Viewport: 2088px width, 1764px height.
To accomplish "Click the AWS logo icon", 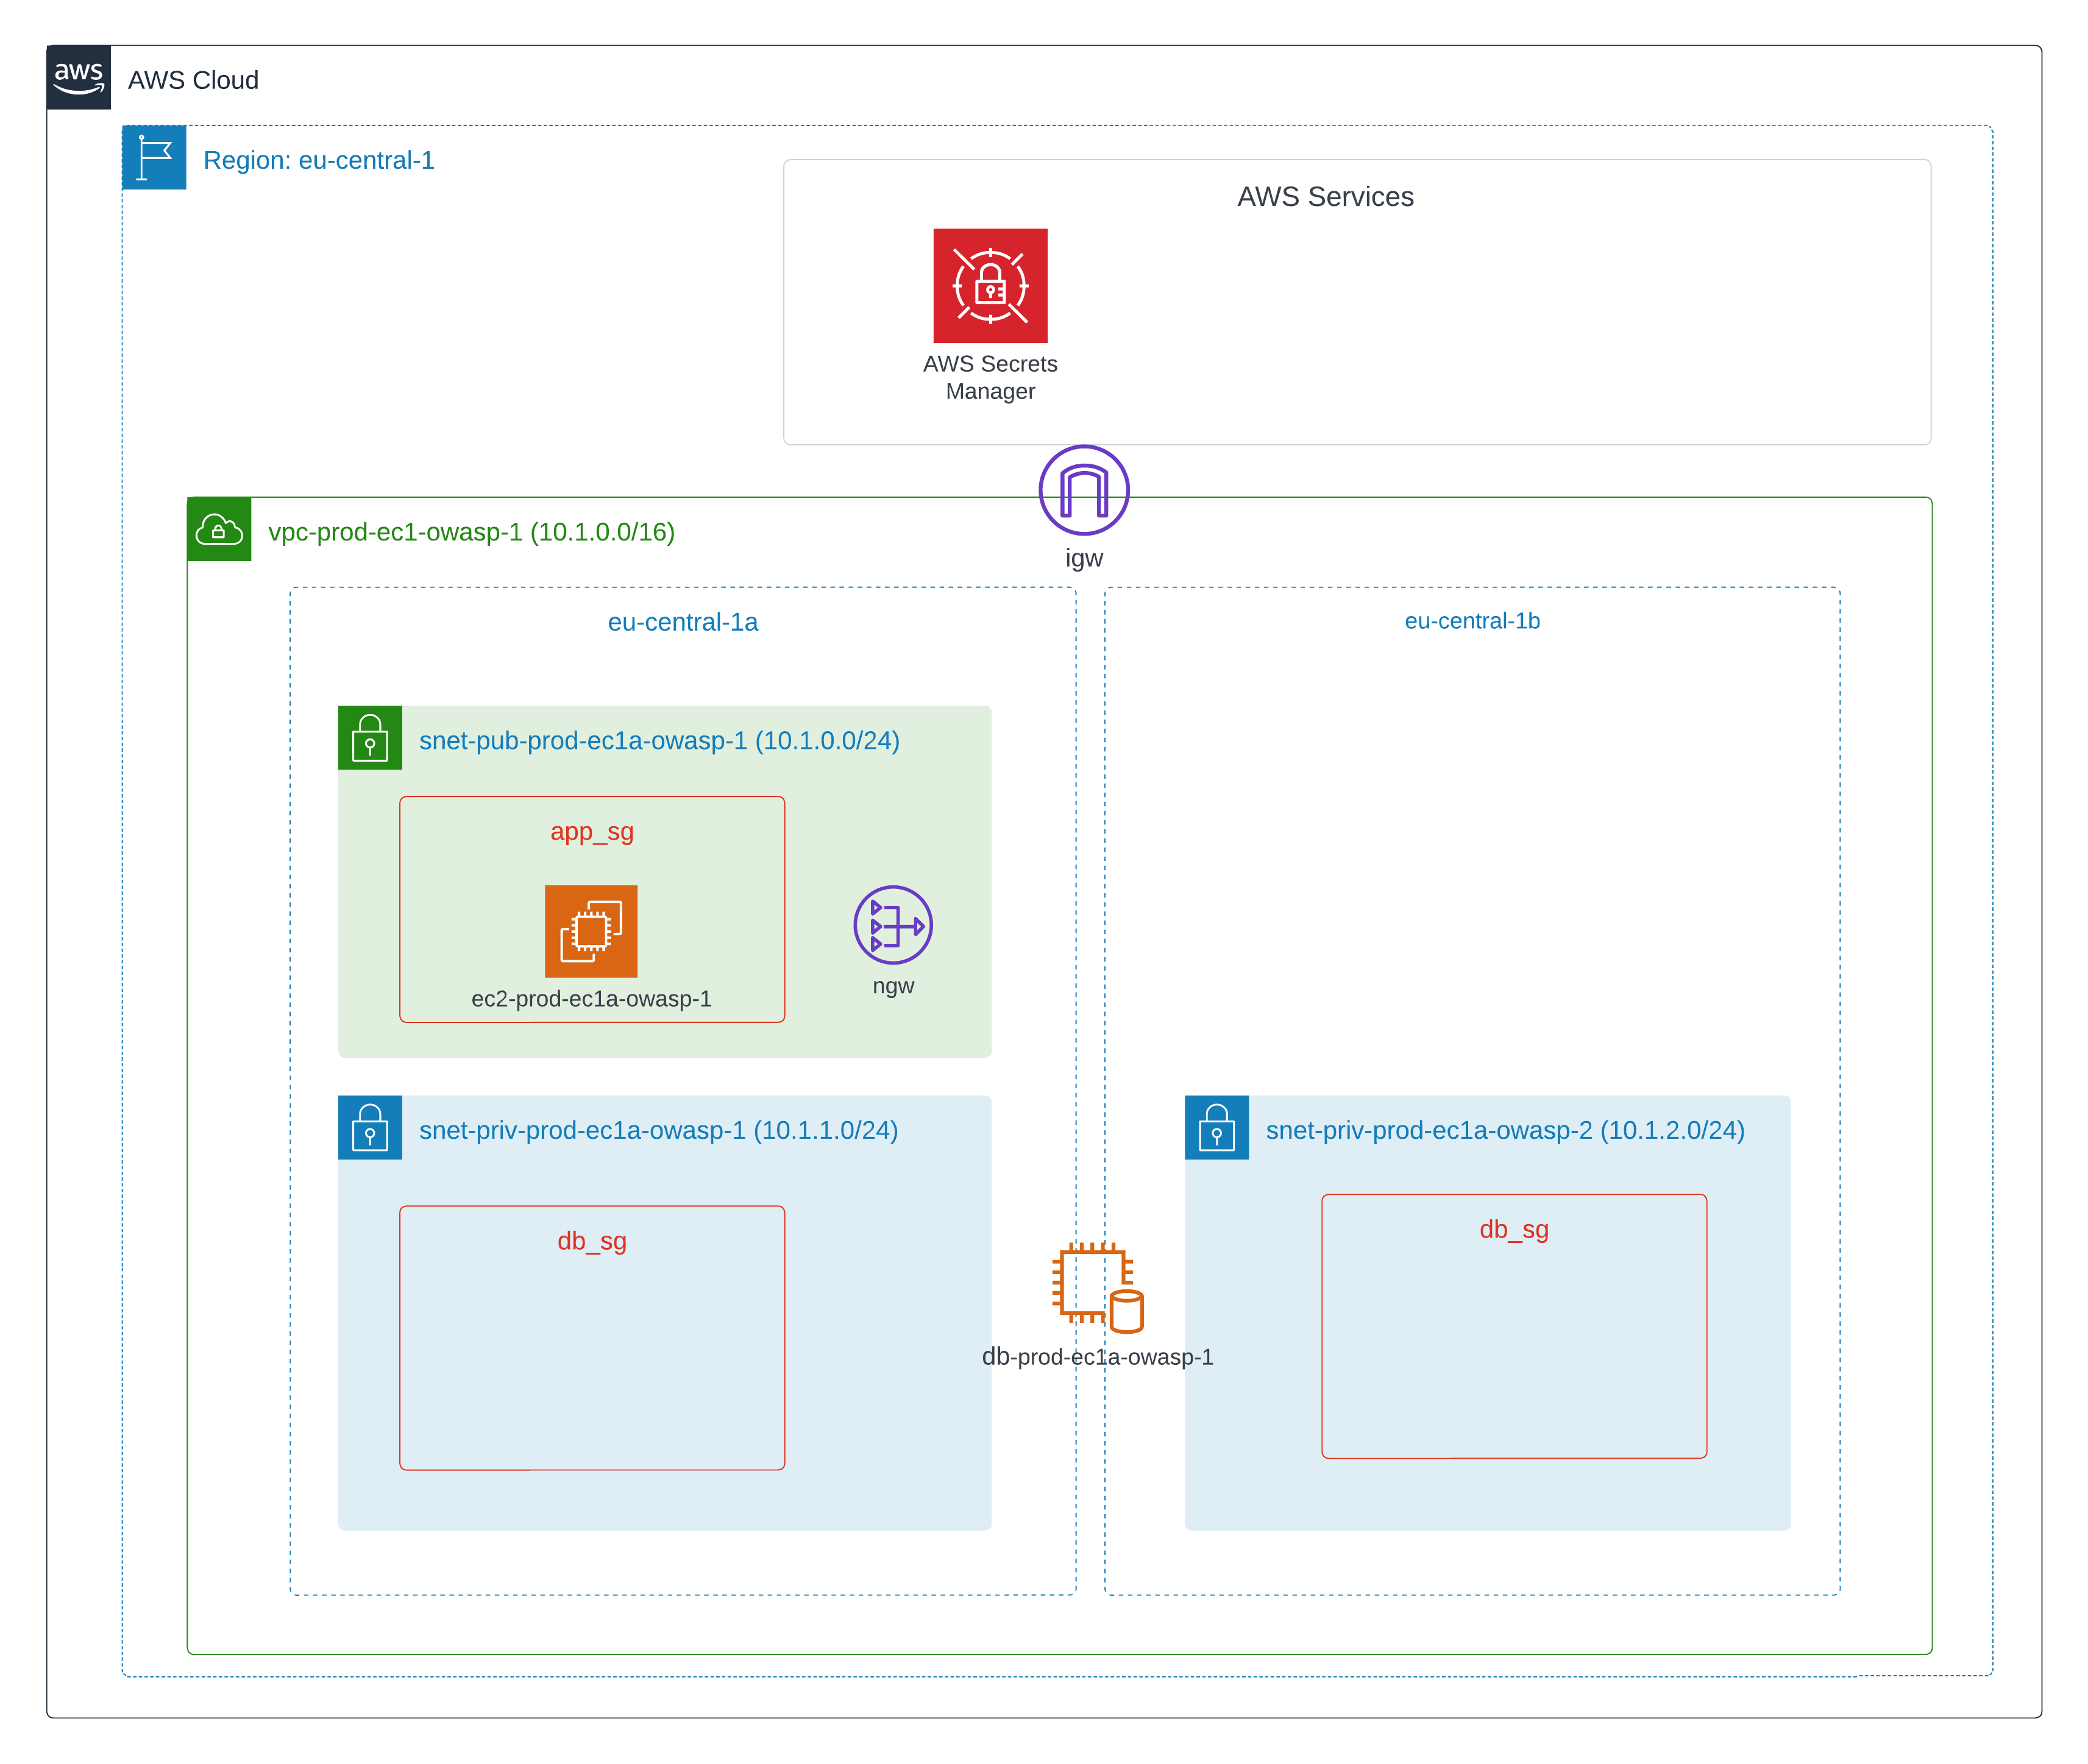I will point(78,77).
